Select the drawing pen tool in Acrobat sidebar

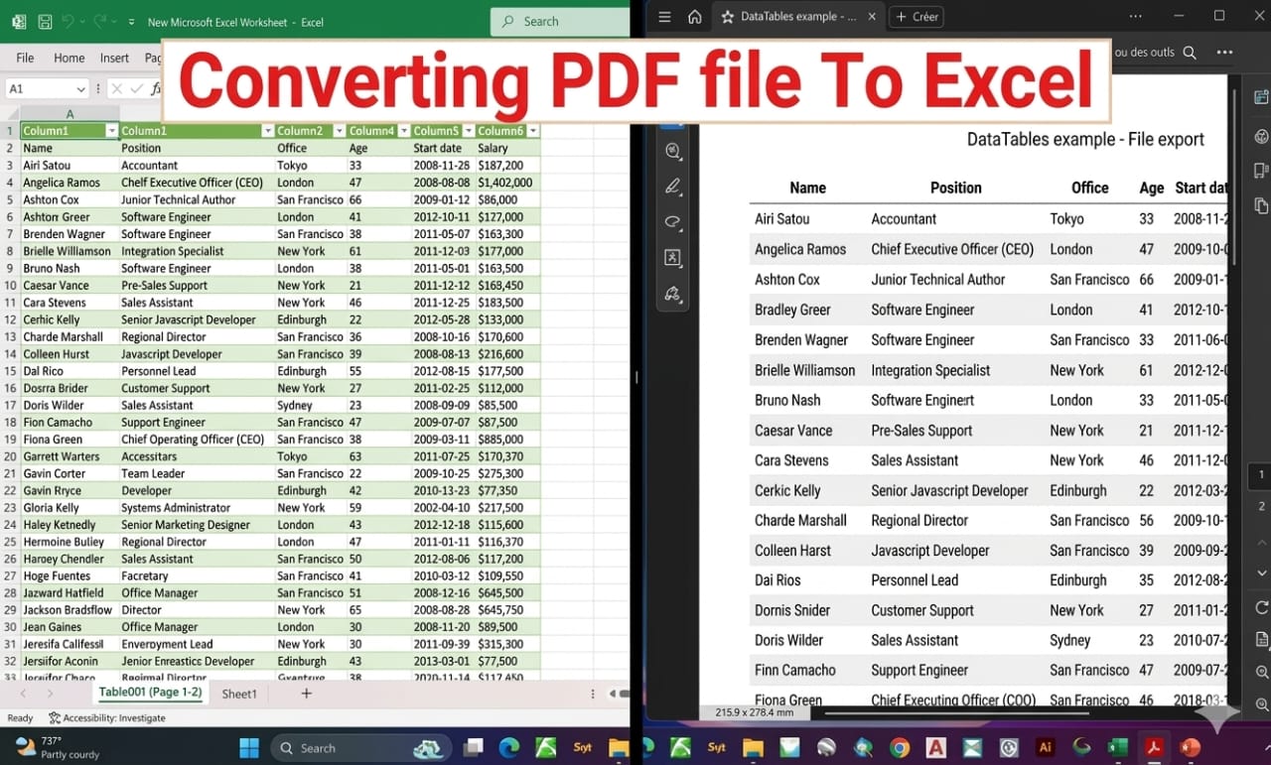[x=673, y=187]
